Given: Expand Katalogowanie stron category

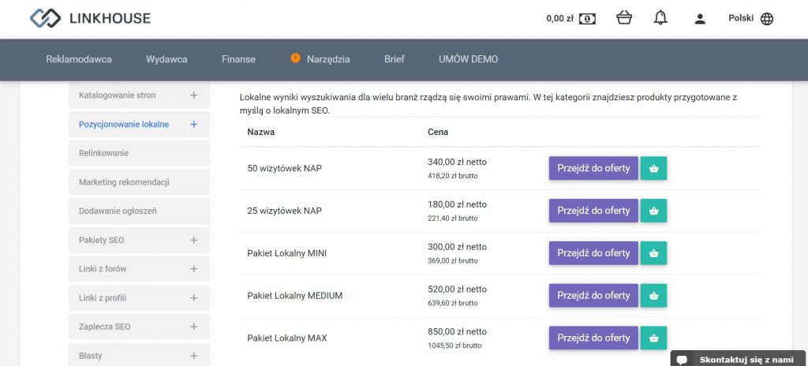Looking at the screenshot, I should click(x=194, y=95).
